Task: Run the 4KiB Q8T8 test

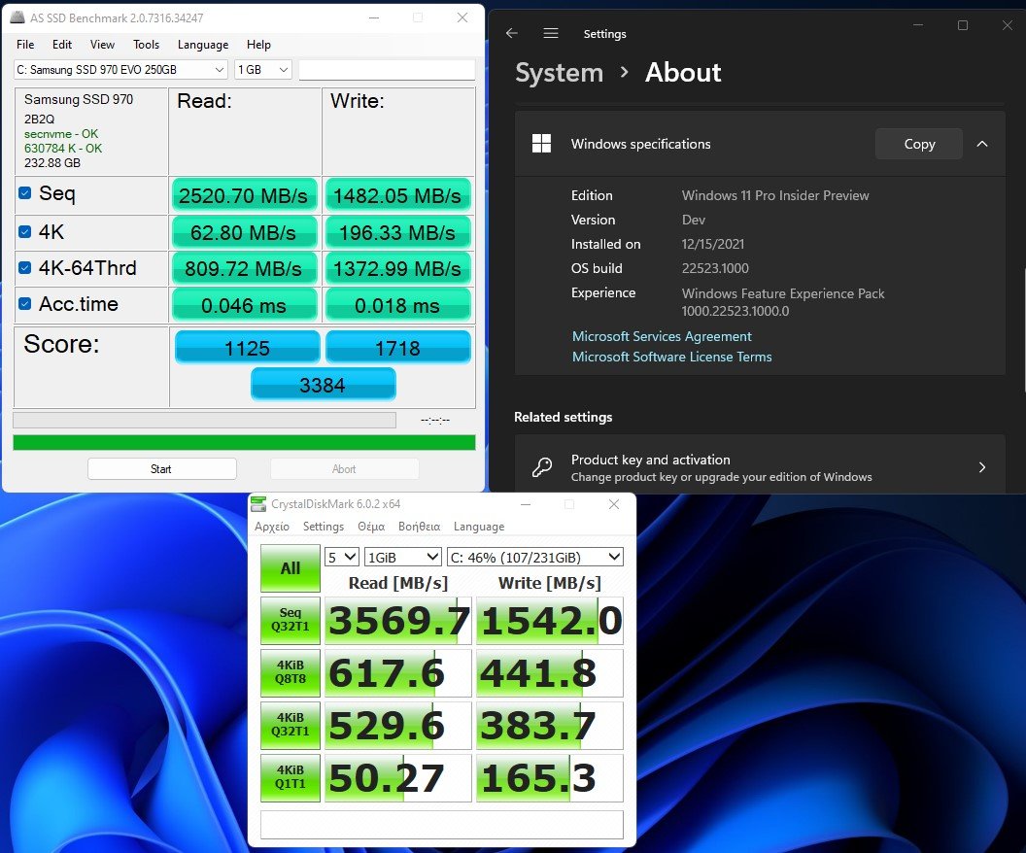Action: 290,672
